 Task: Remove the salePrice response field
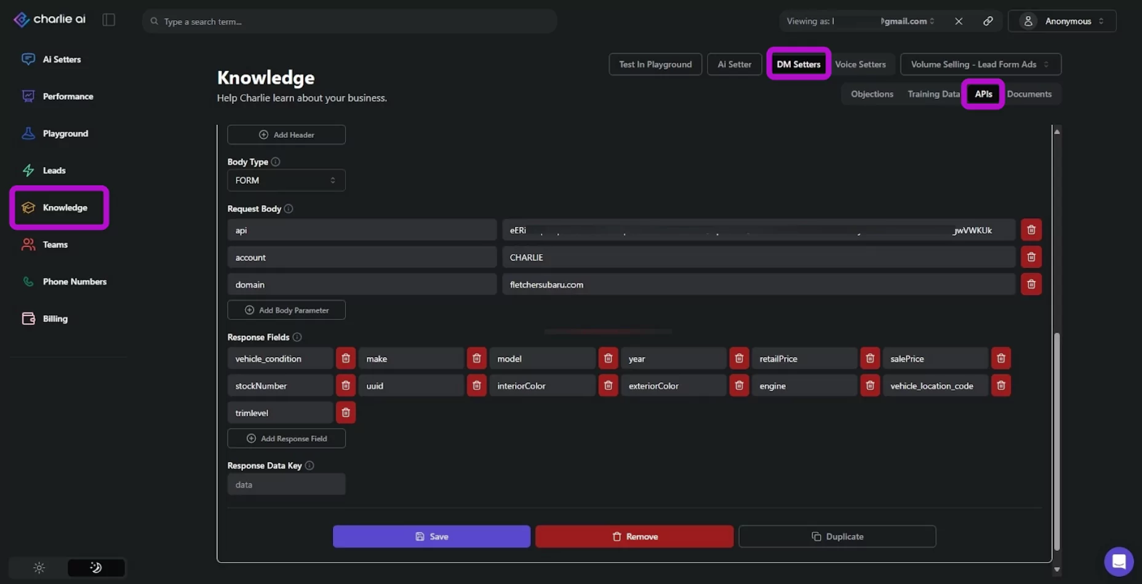[1001, 358]
